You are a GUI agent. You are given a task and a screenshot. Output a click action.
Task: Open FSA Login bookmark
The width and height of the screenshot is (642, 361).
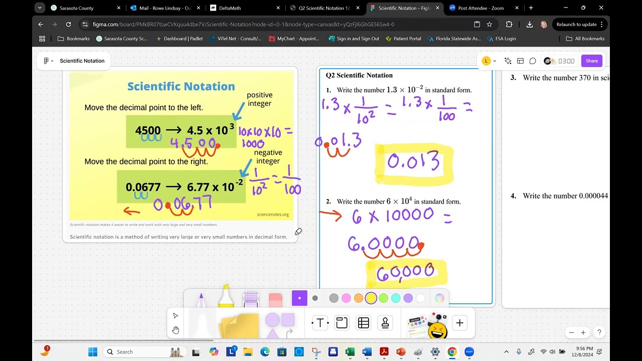coord(502,39)
